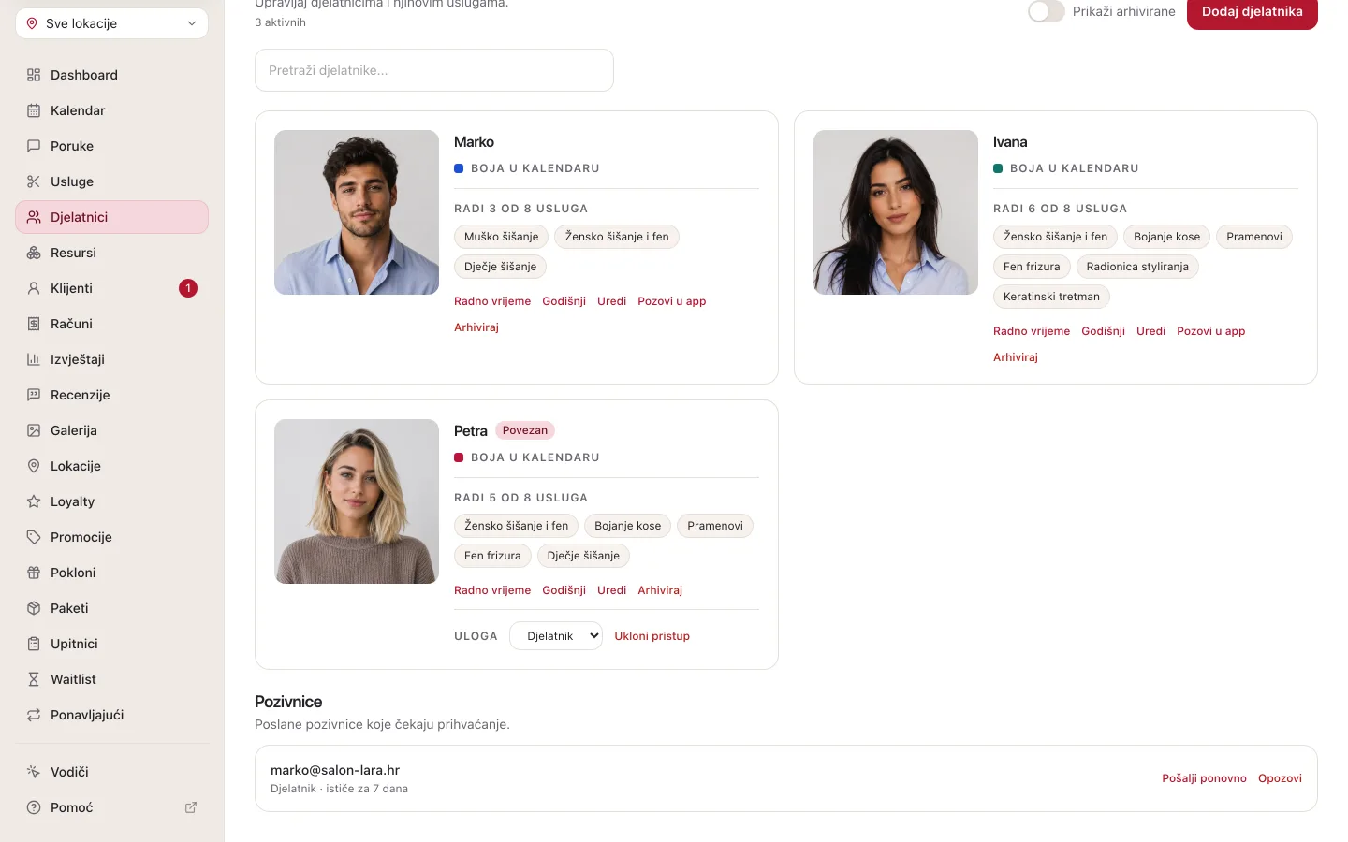Go to Paketi in sidebar
The width and height of the screenshot is (1348, 842).
111,608
